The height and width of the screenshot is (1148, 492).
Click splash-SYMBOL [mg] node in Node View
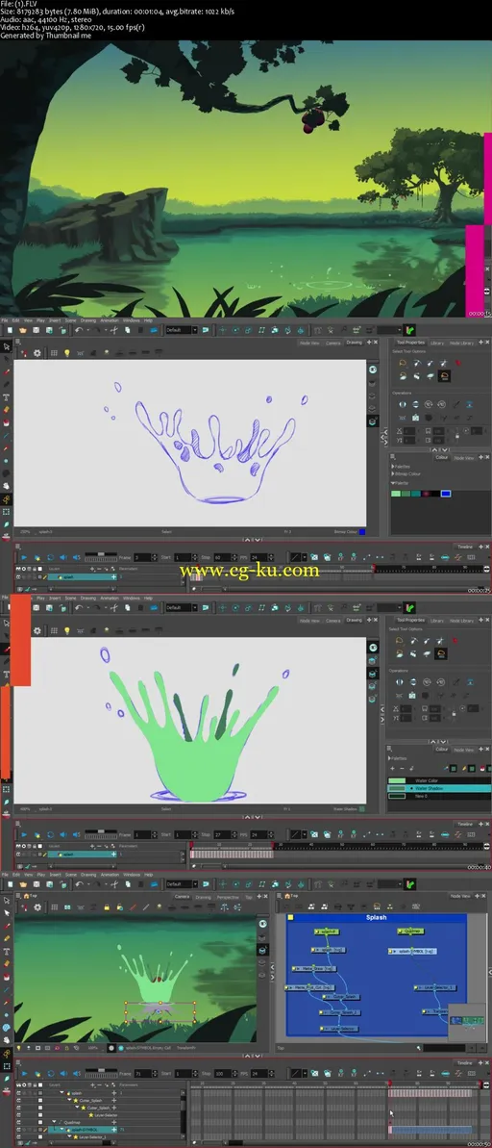pos(412,952)
